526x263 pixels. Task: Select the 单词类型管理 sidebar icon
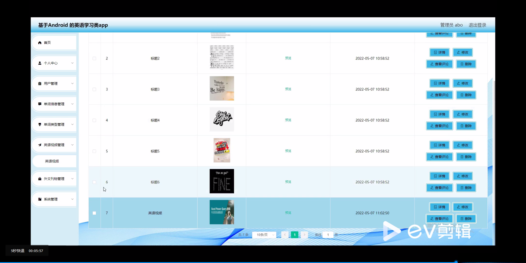point(40,124)
